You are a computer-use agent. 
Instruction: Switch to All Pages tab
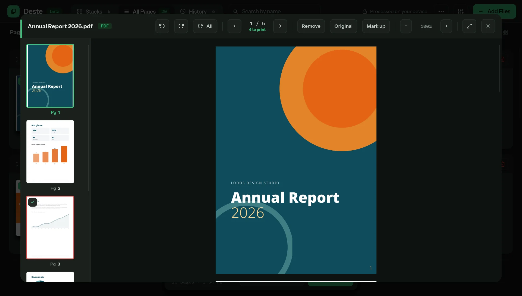click(x=145, y=11)
